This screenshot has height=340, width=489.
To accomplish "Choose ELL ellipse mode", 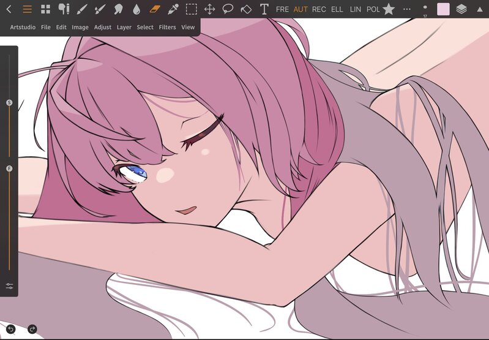I will coord(337,9).
